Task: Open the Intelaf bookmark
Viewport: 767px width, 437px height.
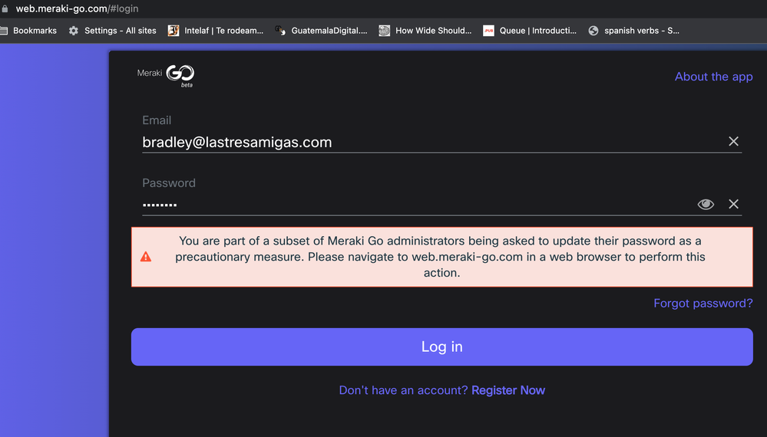Action: coord(216,31)
